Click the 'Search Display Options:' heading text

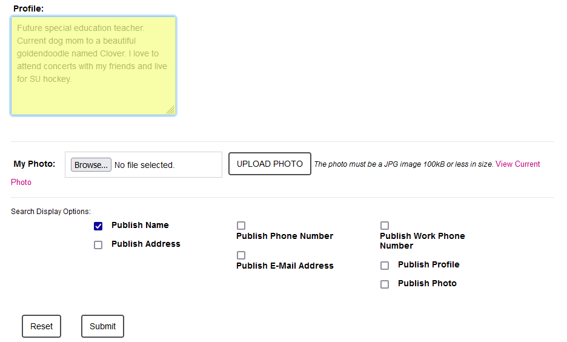pyautogui.click(x=51, y=212)
